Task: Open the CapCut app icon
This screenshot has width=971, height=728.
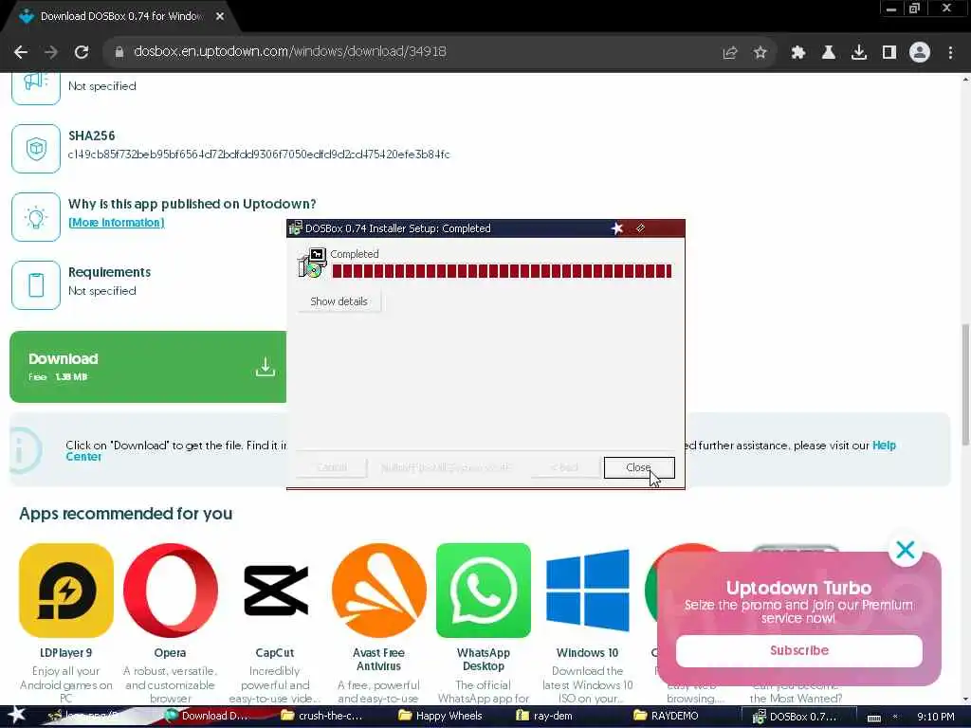Action: pyautogui.click(x=275, y=591)
